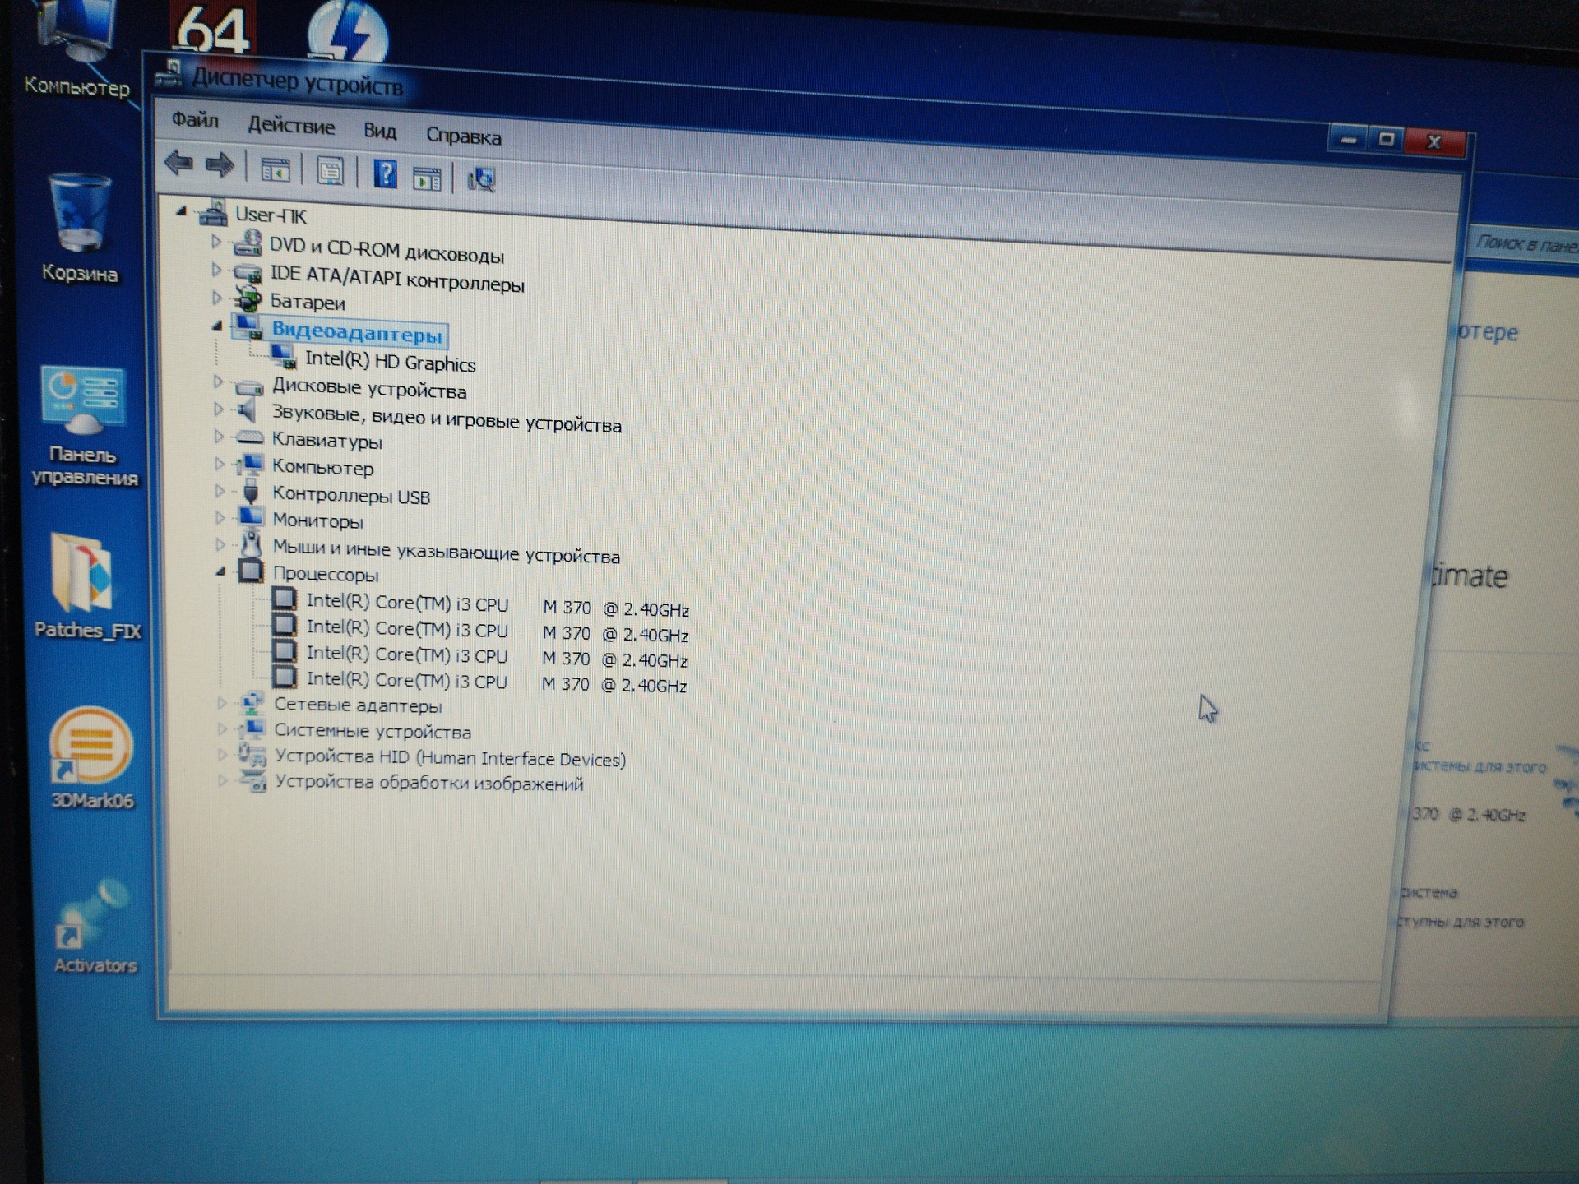Click the Forward arrow toolbar icon

point(220,165)
